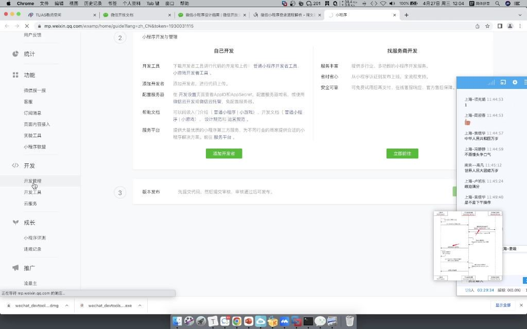Bookmark this page with the star icon

pyautogui.click(x=487, y=26)
